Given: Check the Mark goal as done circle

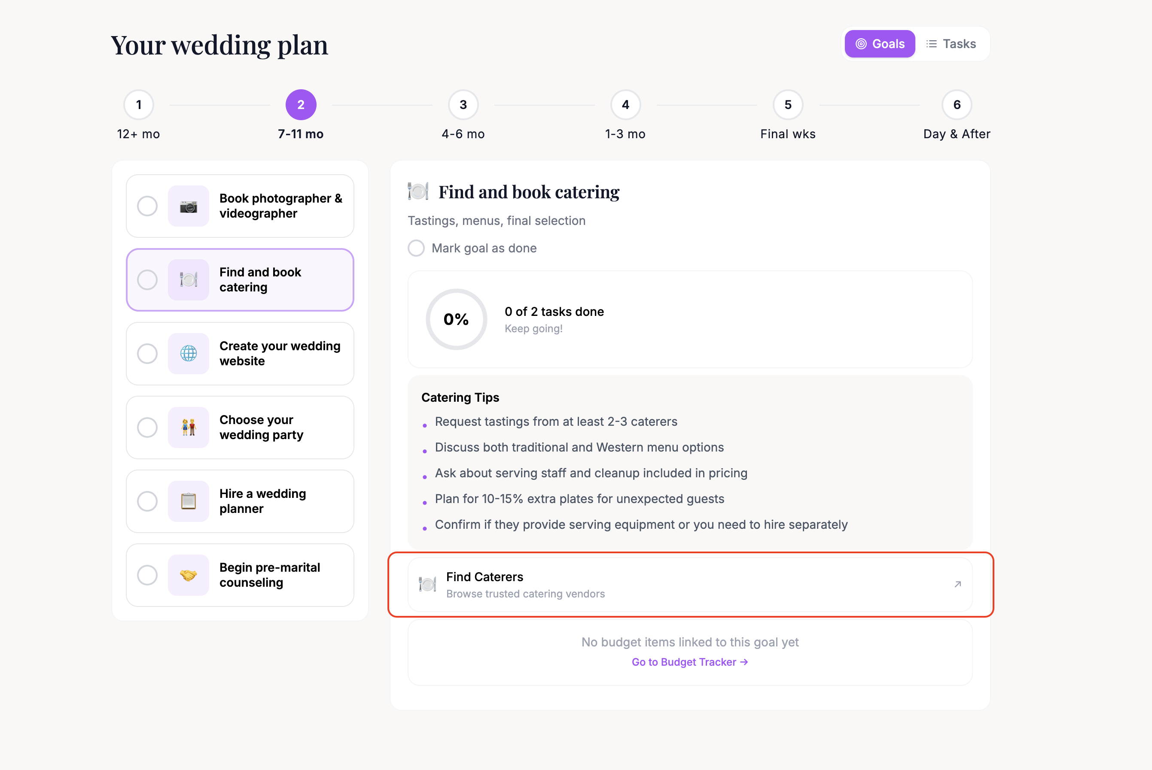Looking at the screenshot, I should (416, 248).
